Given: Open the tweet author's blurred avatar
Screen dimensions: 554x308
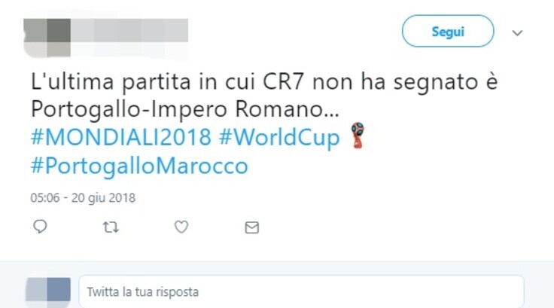Looking at the screenshot, I should click(47, 38).
